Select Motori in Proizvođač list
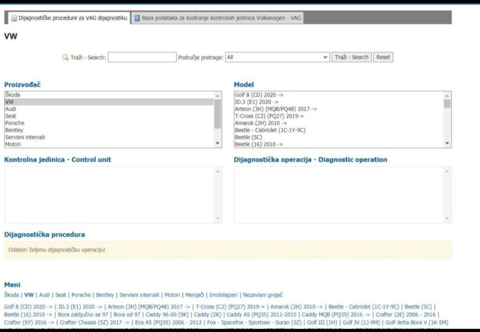The width and height of the screenshot is (480, 332). pyautogui.click(x=109, y=144)
